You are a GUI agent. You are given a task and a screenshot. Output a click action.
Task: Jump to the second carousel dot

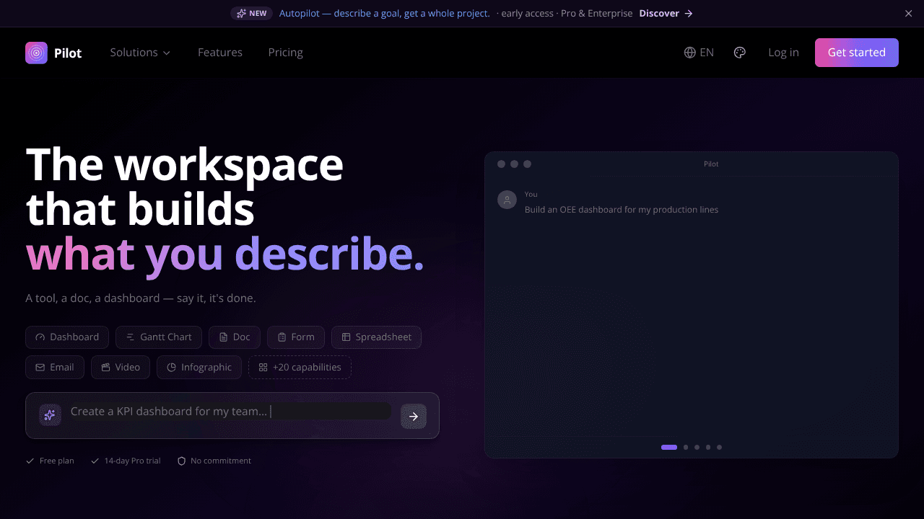point(686,447)
